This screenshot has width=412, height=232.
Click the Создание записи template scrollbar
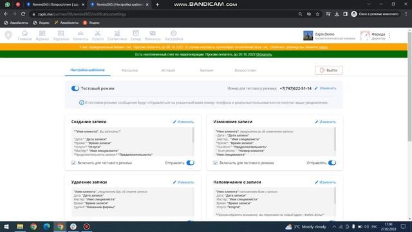(x=193, y=135)
